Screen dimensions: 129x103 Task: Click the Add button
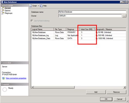(x=96, y=92)
